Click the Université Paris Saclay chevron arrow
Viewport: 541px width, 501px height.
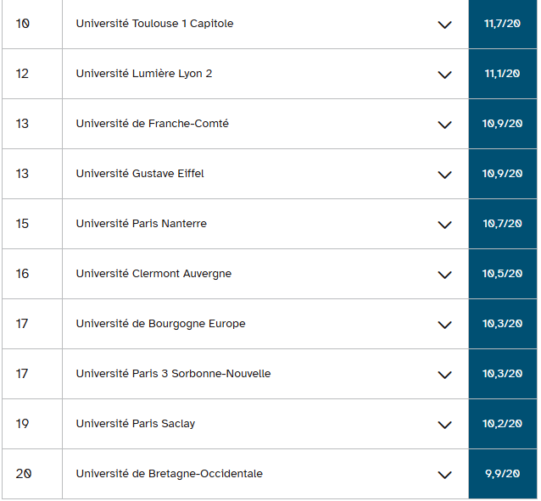click(x=444, y=425)
